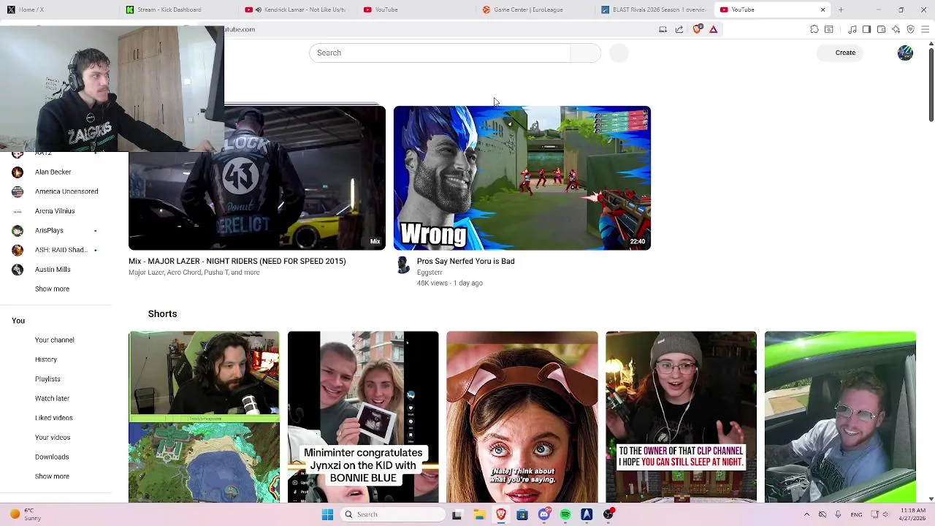Open the Major Lazer Night Riders mix title

(237, 261)
